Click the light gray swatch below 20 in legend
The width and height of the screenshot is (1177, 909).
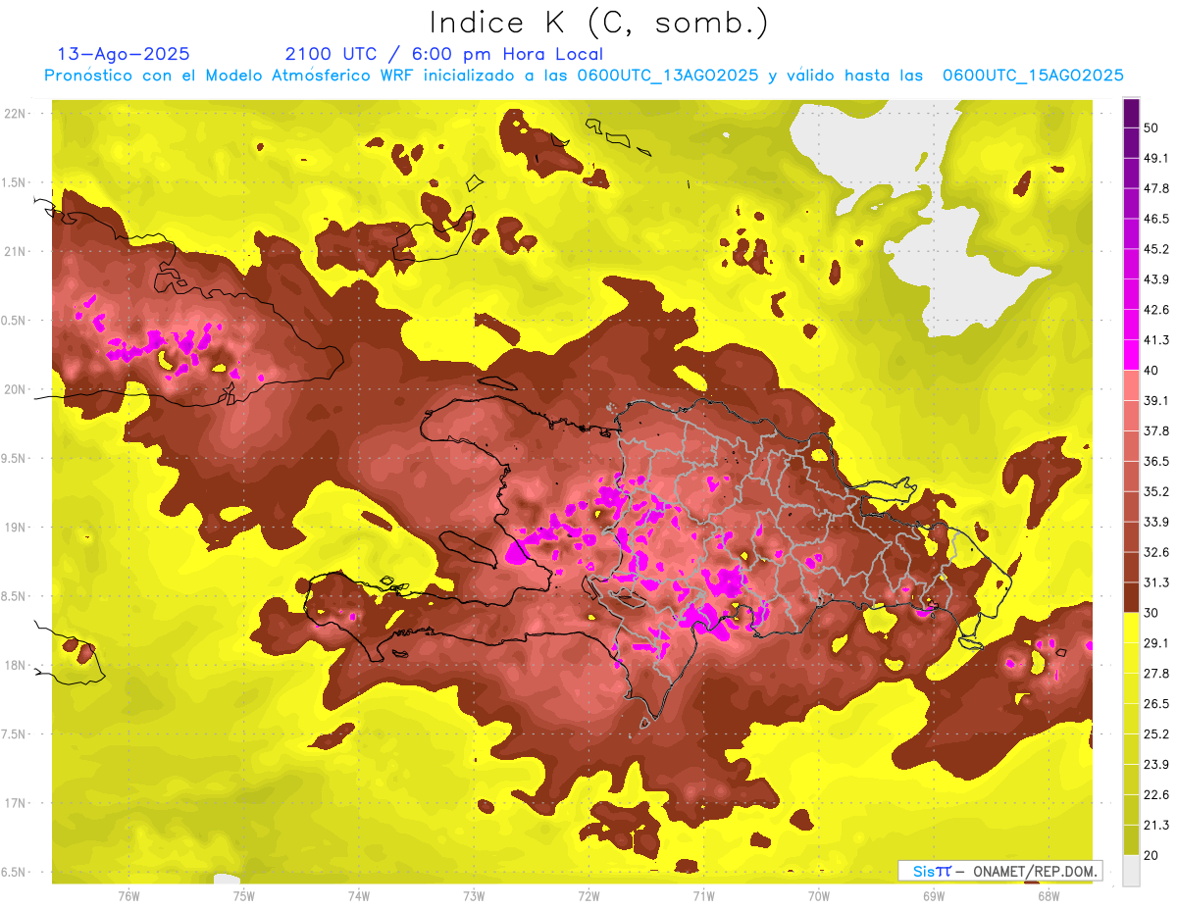pyautogui.click(x=1131, y=870)
